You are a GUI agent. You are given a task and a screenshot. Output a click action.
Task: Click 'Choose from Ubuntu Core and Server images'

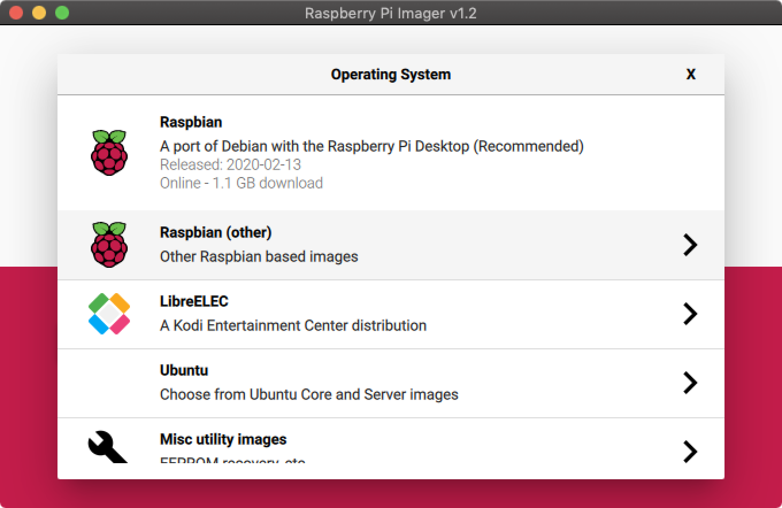point(309,394)
